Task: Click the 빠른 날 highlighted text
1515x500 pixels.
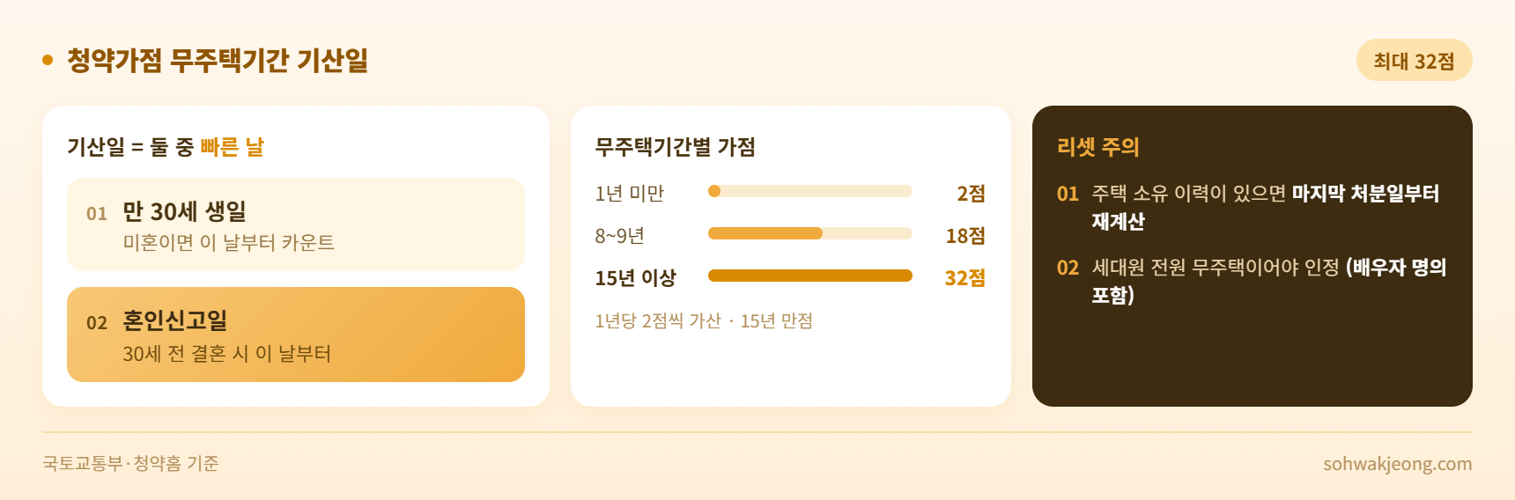Action: [x=232, y=147]
